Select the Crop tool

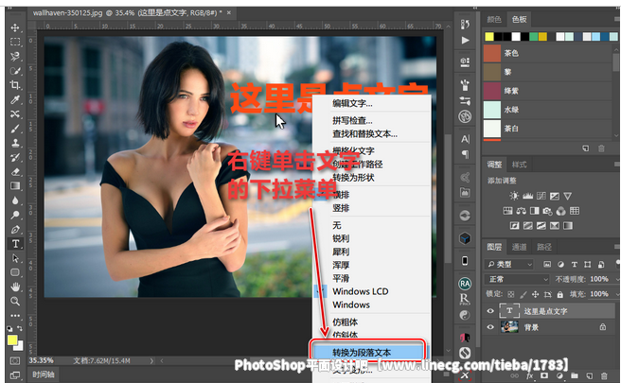tap(15, 85)
